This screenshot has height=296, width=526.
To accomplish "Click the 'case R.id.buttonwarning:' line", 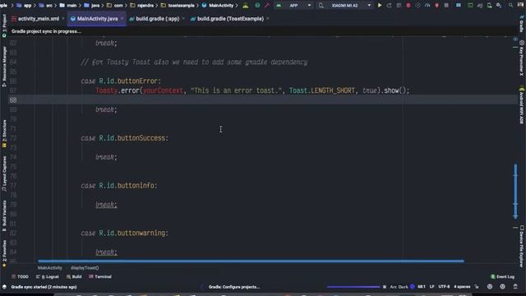I will pyautogui.click(x=124, y=233).
